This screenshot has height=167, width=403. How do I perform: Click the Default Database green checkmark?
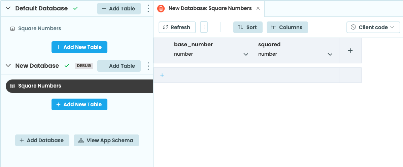point(75,8)
